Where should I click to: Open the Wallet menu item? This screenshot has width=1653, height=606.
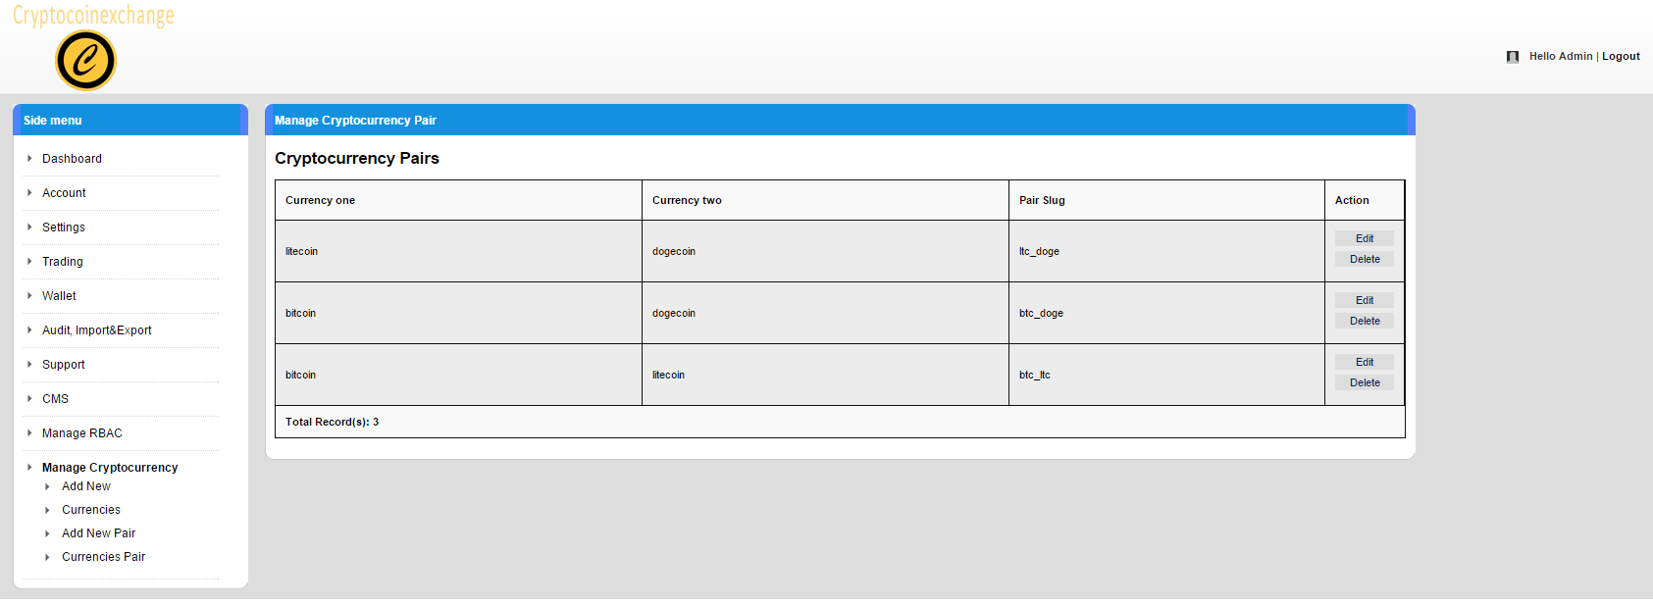[x=59, y=296]
